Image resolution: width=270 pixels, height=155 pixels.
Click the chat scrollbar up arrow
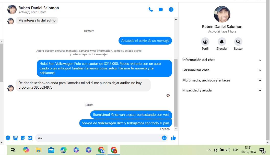[176, 19]
